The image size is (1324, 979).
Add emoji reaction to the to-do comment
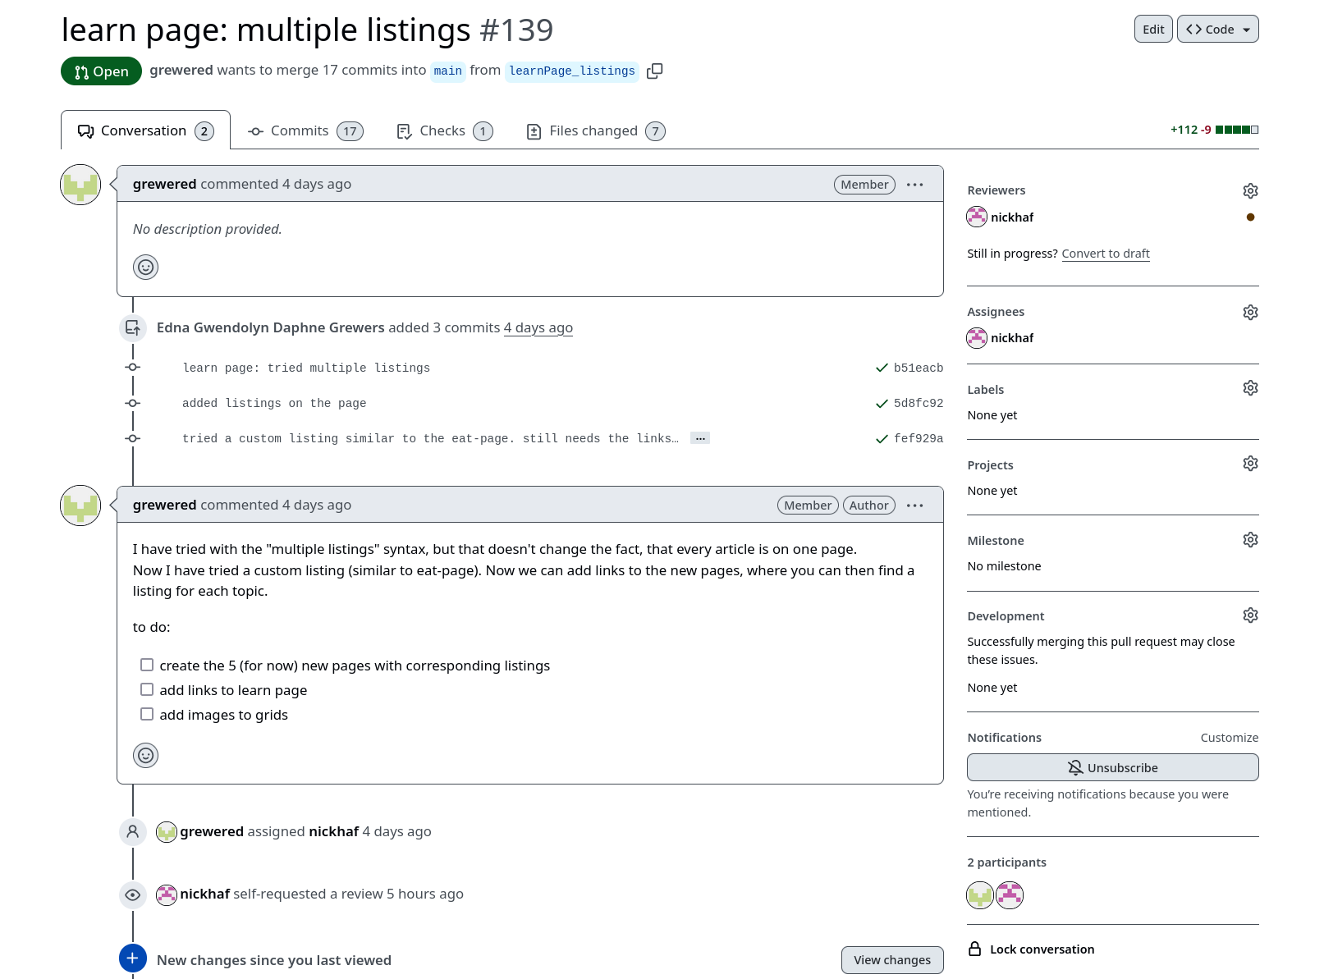[x=145, y=756]
